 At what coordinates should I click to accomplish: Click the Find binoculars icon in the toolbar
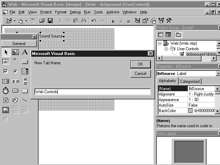tap(84, 21)
